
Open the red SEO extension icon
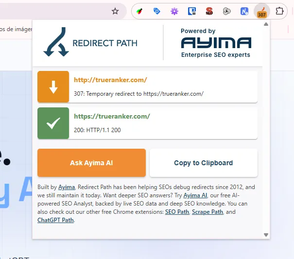point(209,11)
